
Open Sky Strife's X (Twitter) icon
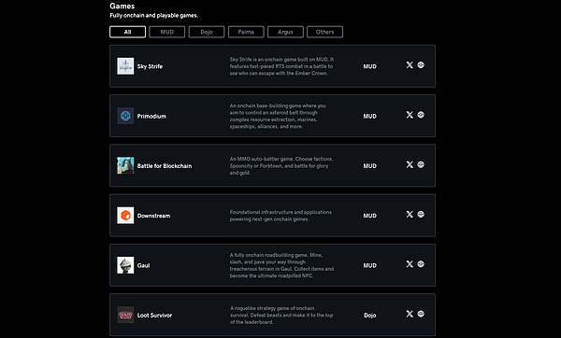410,65
